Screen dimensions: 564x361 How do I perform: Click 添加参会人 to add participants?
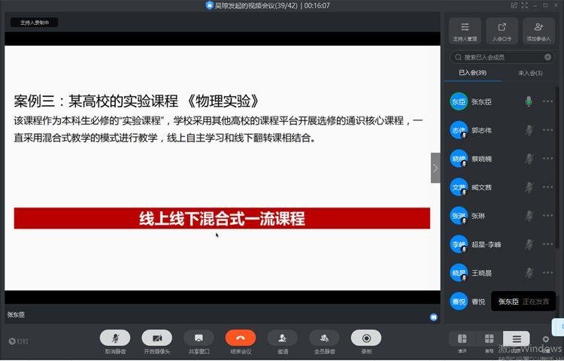click(538, 31)
